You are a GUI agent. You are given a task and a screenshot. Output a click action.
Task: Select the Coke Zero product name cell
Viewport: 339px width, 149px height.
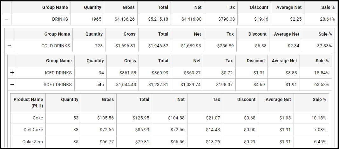pos(33,142)
